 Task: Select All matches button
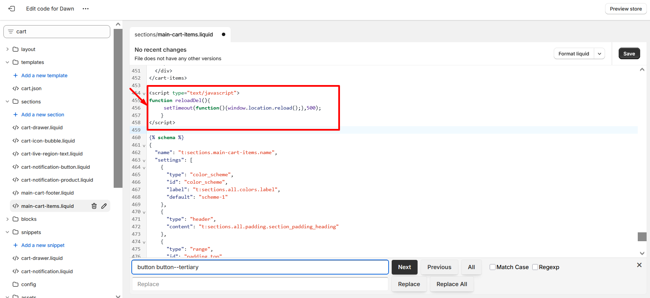point(471,267)
